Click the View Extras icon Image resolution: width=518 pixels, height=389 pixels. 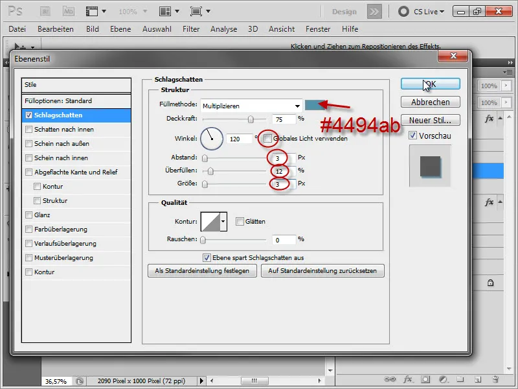92,12
